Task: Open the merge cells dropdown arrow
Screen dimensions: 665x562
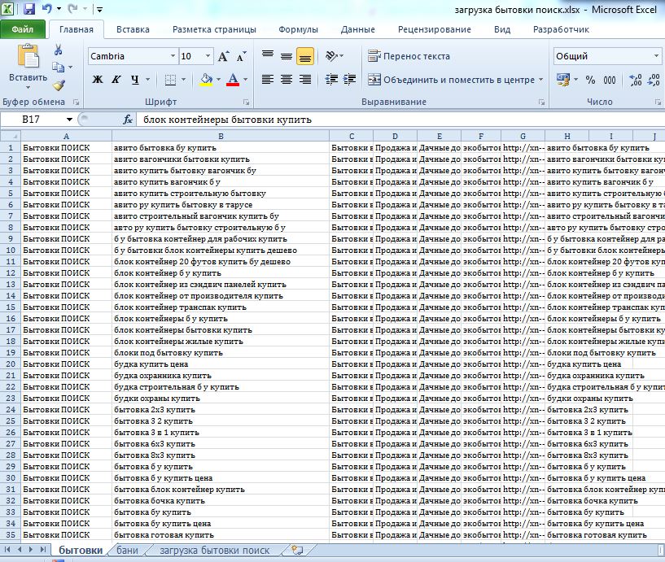Action: pyautogui.click(x=540, y=80)
